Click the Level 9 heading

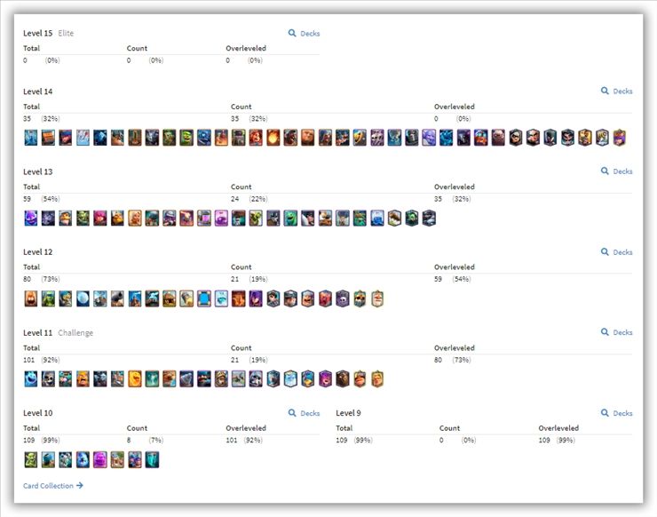tap(348, 413)
